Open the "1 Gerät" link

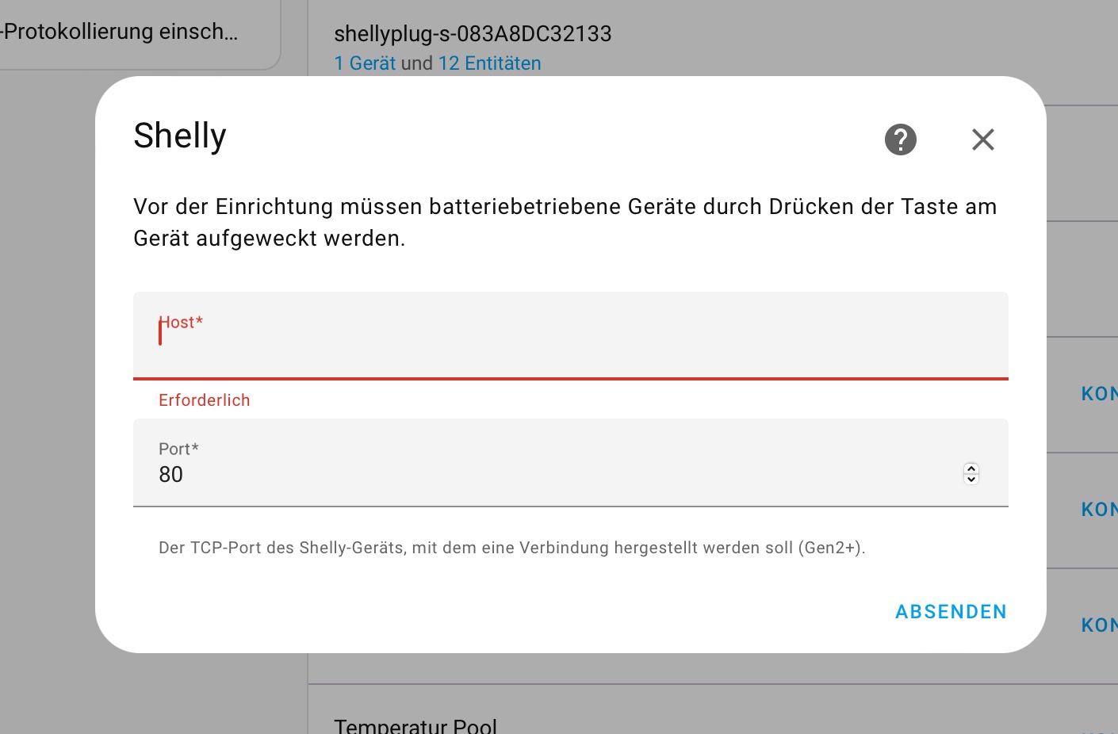365,63
